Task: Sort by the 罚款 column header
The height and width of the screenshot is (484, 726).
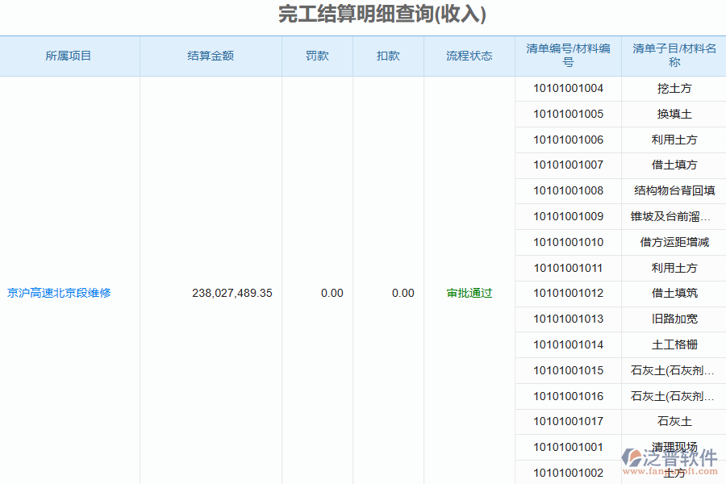Action: pyautogui.click(x=316, y=56)
